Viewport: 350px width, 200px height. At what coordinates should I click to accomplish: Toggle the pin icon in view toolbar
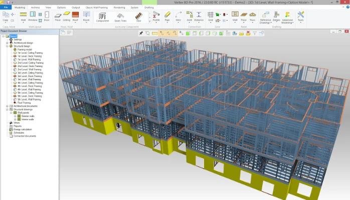[x=141, y=33]
